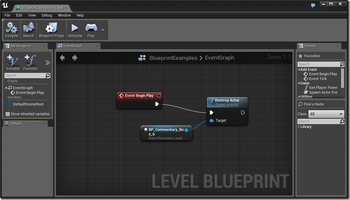Click Favorites search magnifier icon
The height and width of the screenshot is (200, 350).
coord(342,64)
